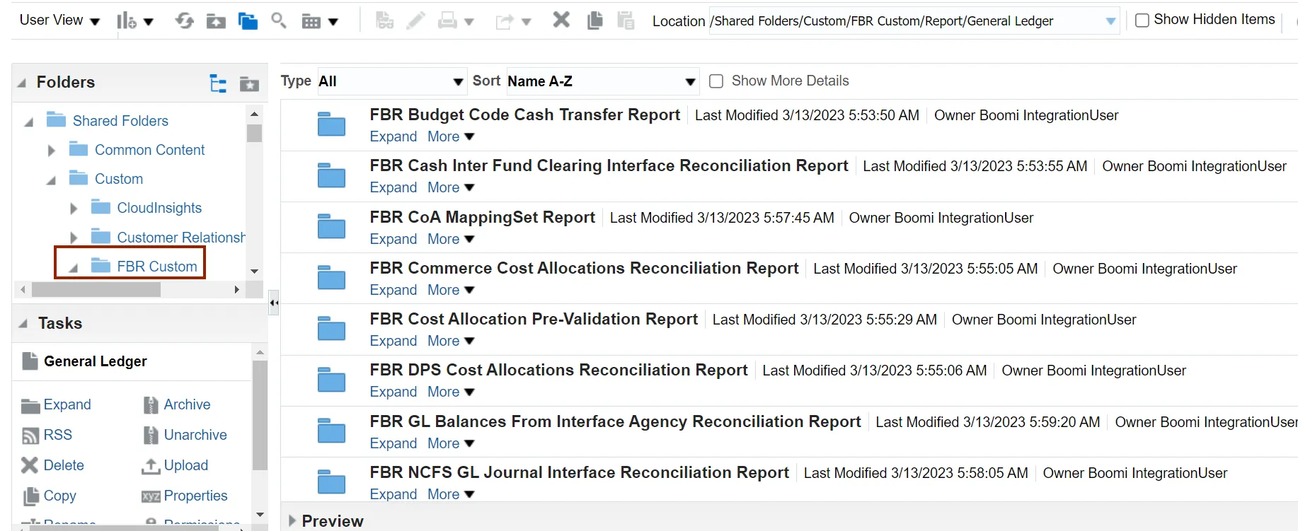This screenshot has height=531, width=1298.
Task: Click the Delete X icon in the toolbar
Action: (561, 20)
